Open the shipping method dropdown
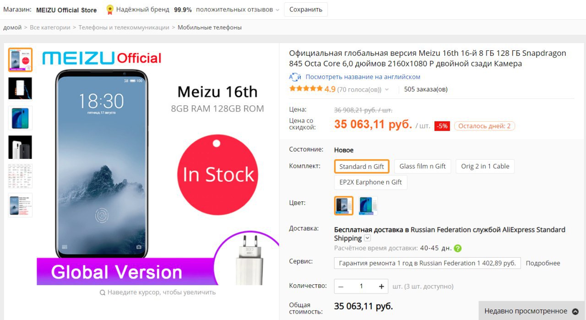 click(x=367, y=238)
